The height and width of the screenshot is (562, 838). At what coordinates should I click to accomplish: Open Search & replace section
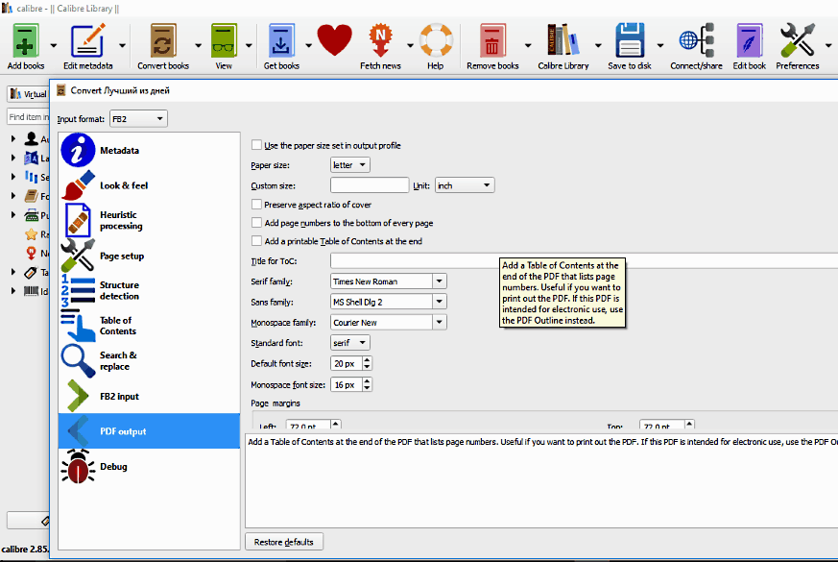(149, 361)
